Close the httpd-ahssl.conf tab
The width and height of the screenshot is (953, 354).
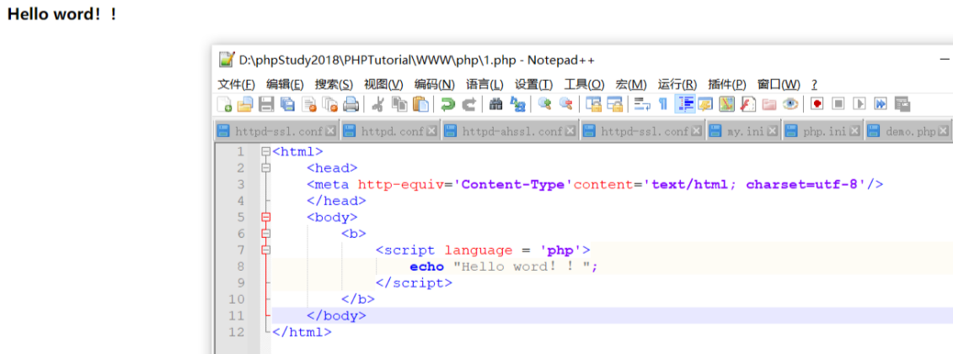[x=570, y=131]
